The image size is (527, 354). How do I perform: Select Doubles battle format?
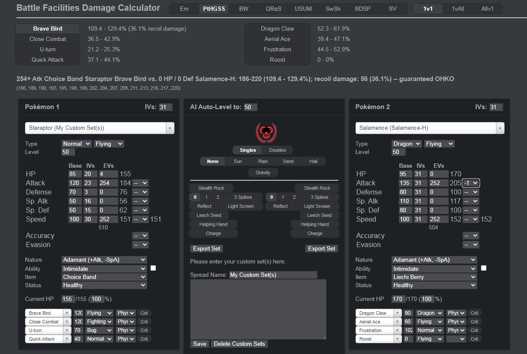(x=278, y=150)
